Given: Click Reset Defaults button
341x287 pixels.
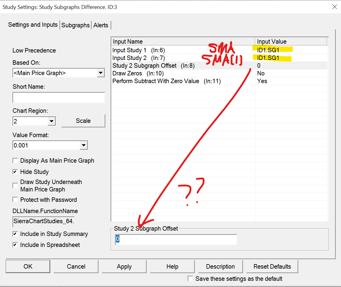Looking at the screenshot, I should (272, 267).
